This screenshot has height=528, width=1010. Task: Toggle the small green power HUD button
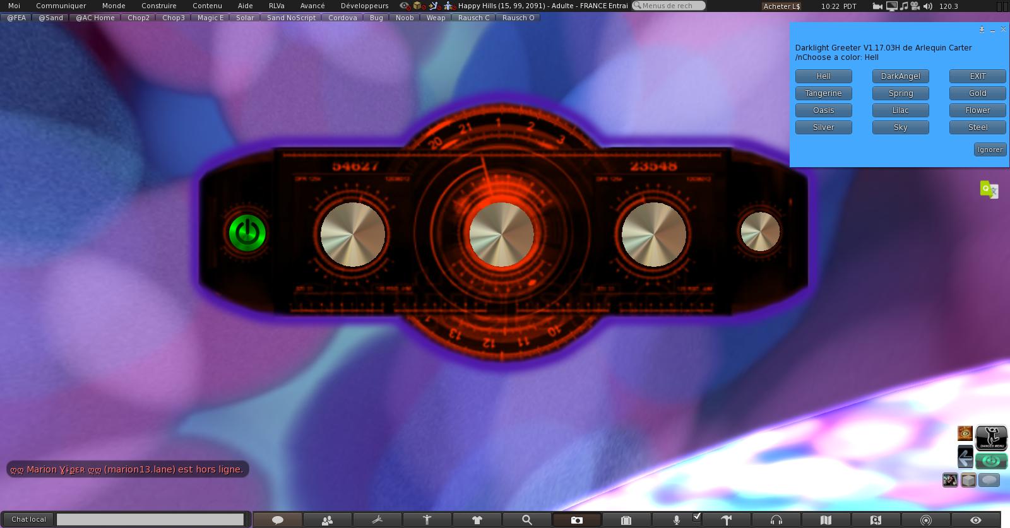tap(990, 461)
